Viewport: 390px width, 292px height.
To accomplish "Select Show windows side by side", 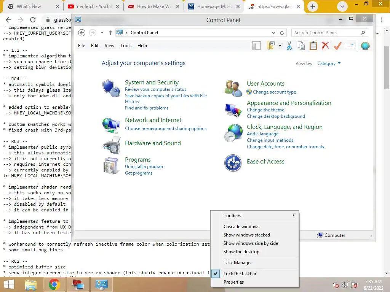I will [x=255, y=243].
